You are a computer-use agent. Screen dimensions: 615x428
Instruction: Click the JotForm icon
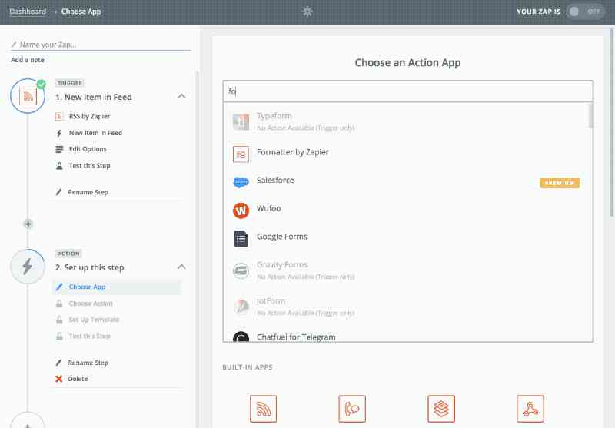coord(241,307)
